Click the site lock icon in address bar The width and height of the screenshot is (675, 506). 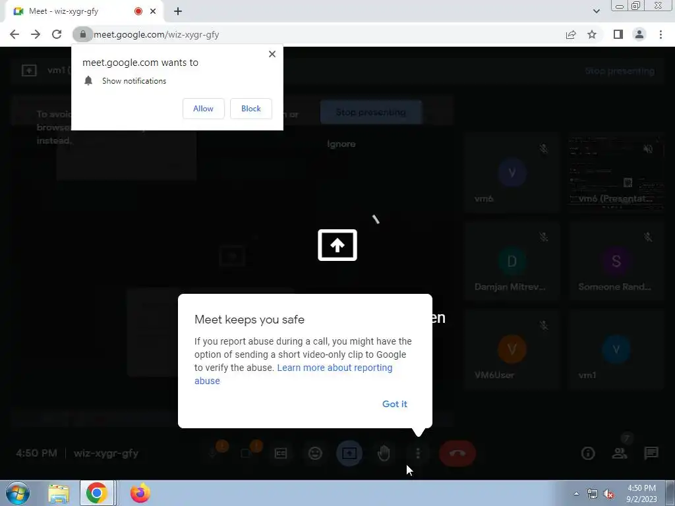click(82, 34)
